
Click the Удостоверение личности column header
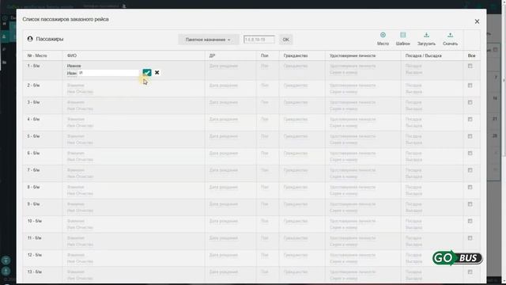(353, 55)
